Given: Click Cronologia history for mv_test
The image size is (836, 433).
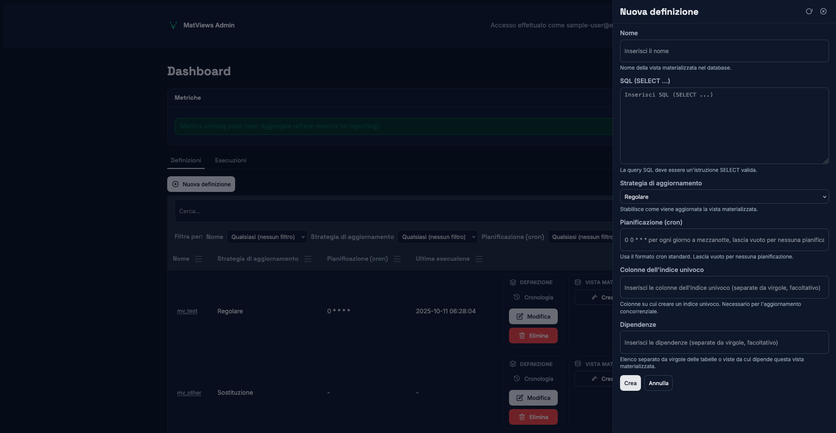Looking at the screenshot, I should point(533,298).
